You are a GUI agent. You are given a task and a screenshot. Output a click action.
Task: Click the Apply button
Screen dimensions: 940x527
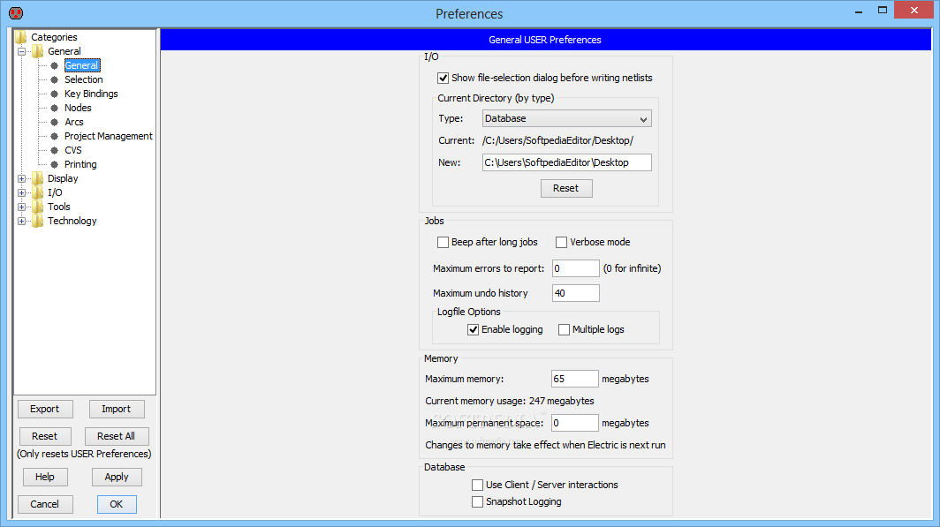(x=117, y=478)
